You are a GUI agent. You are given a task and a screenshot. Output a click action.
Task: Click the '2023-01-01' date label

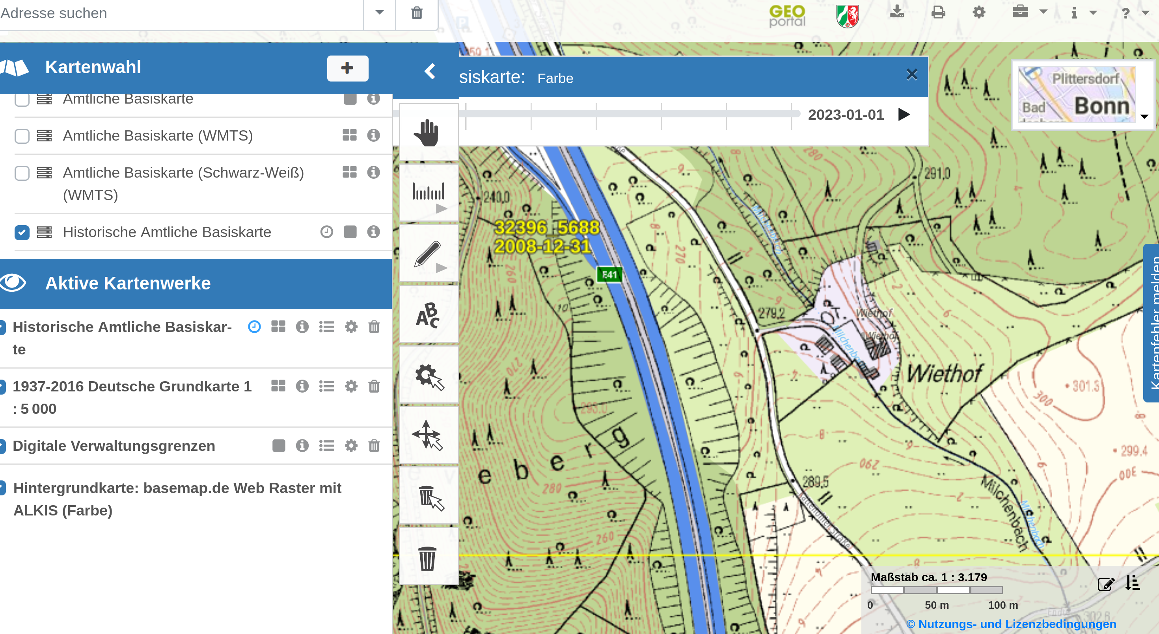[846, 115]
